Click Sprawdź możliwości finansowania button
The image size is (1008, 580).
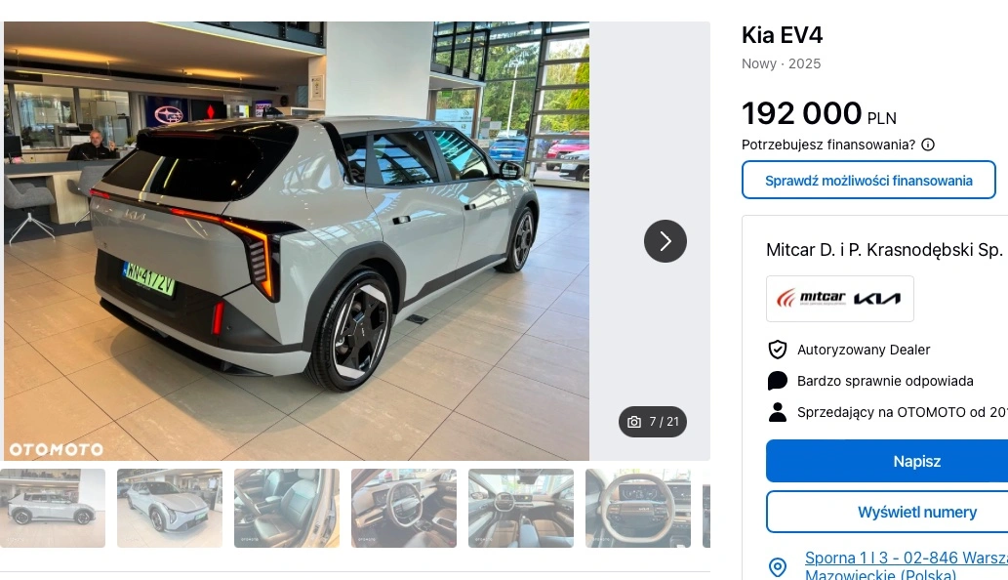tap(868, 180)
